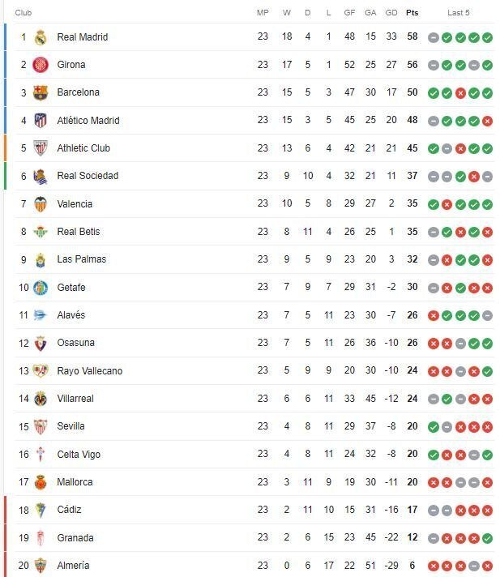
Task: Open the Real Sociedad team link
Action: pos(88,176)
